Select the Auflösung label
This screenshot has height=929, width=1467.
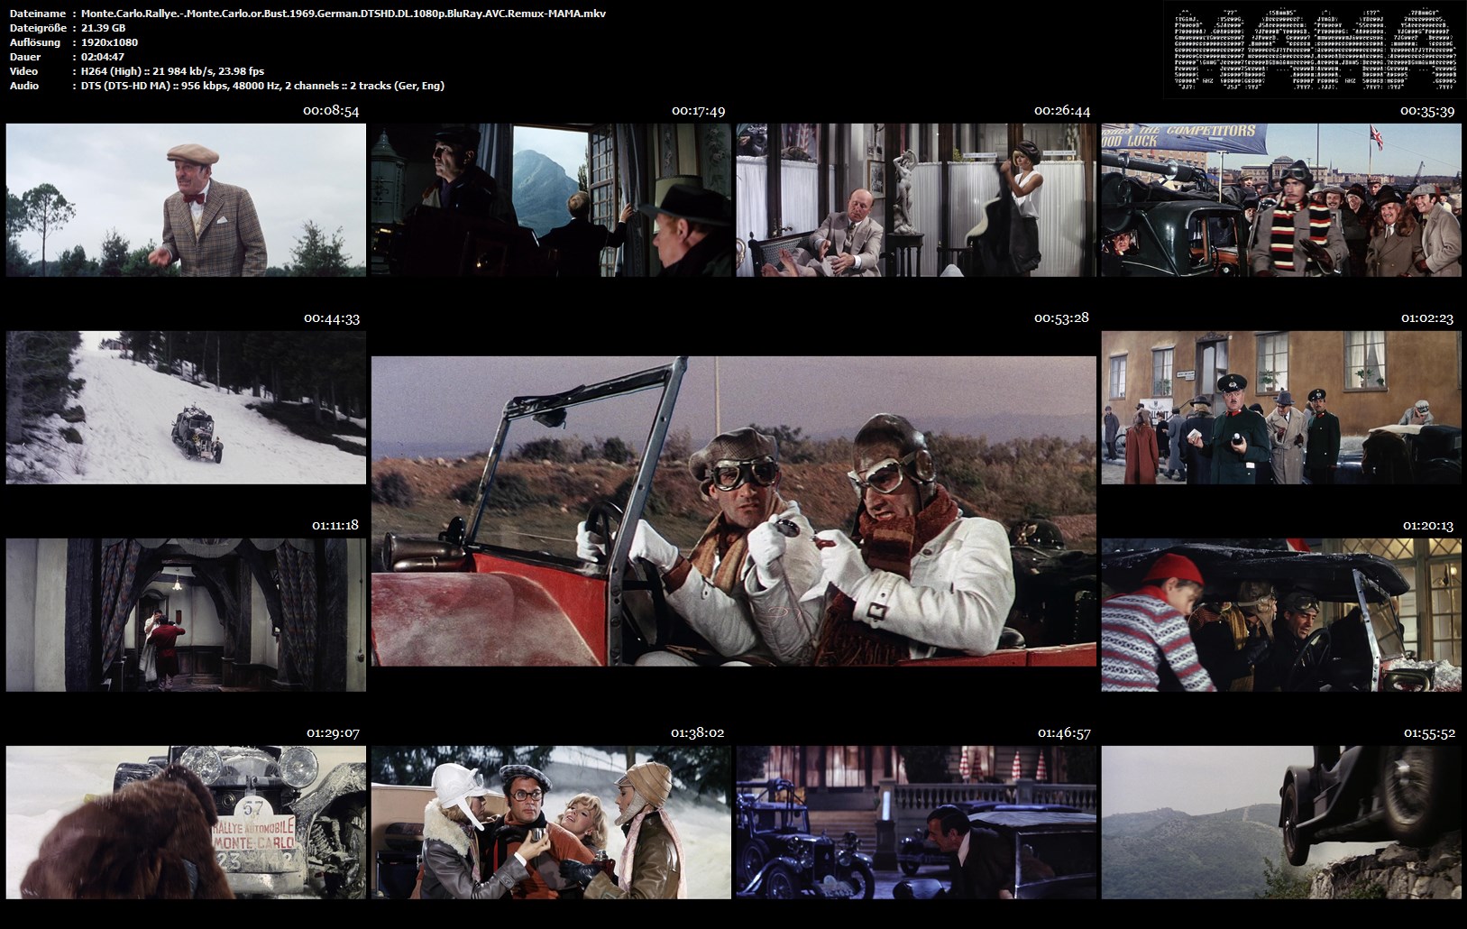[35, 42]
